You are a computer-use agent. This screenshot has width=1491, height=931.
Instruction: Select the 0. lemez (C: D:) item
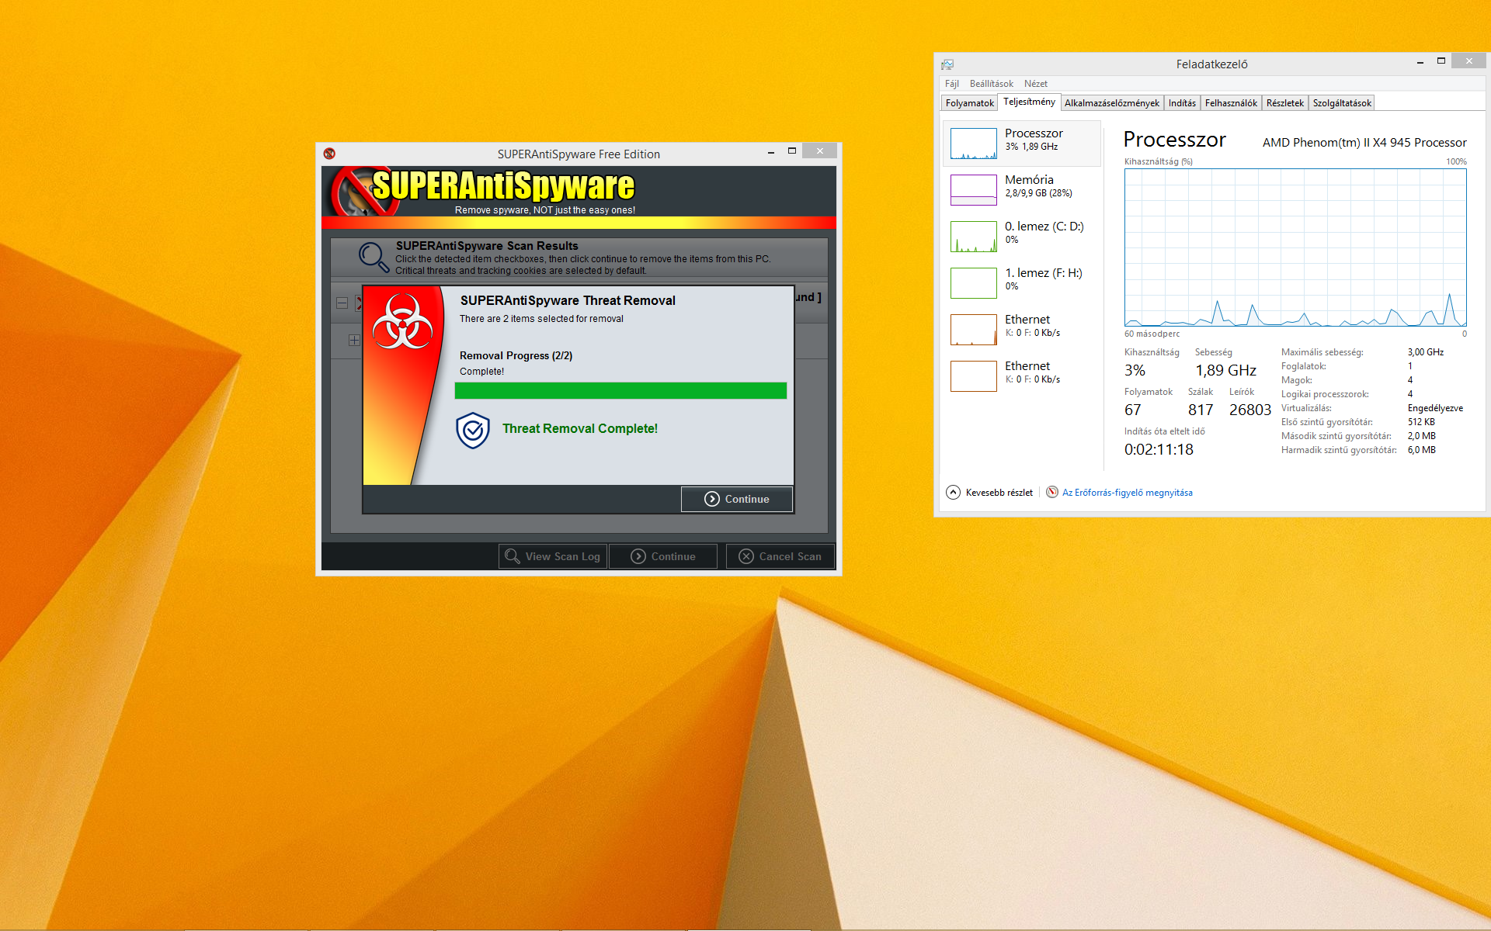pyautogui.click(x=1022, y=236)
